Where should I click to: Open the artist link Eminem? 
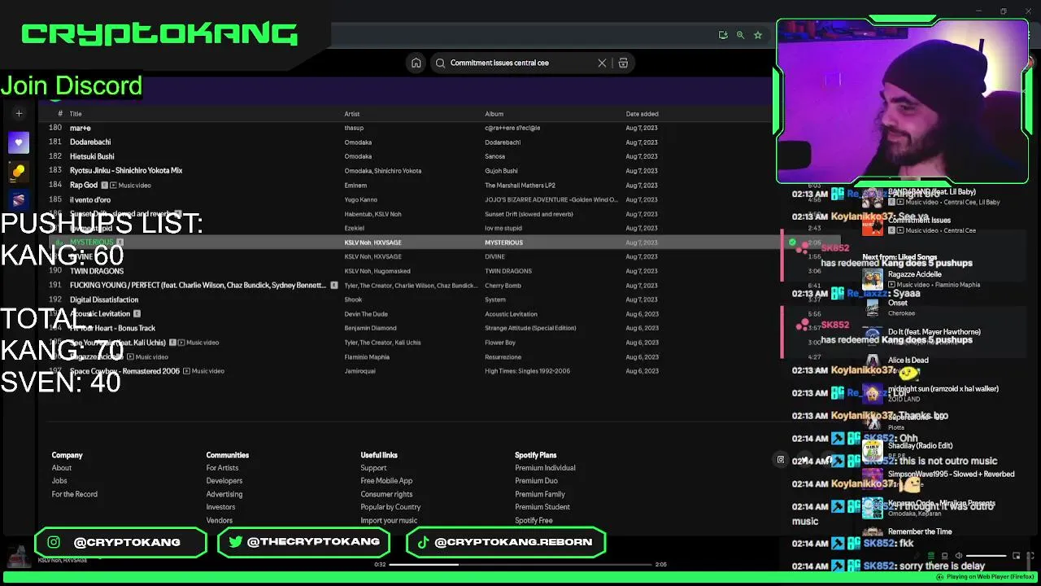tap(355, 186)
